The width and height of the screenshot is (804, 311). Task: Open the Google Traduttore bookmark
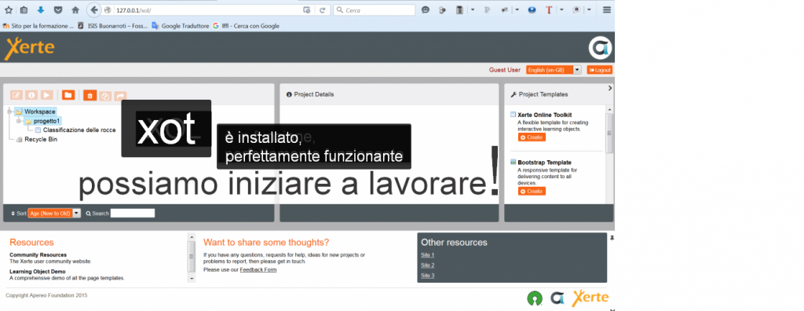click(x=181, y=26)
